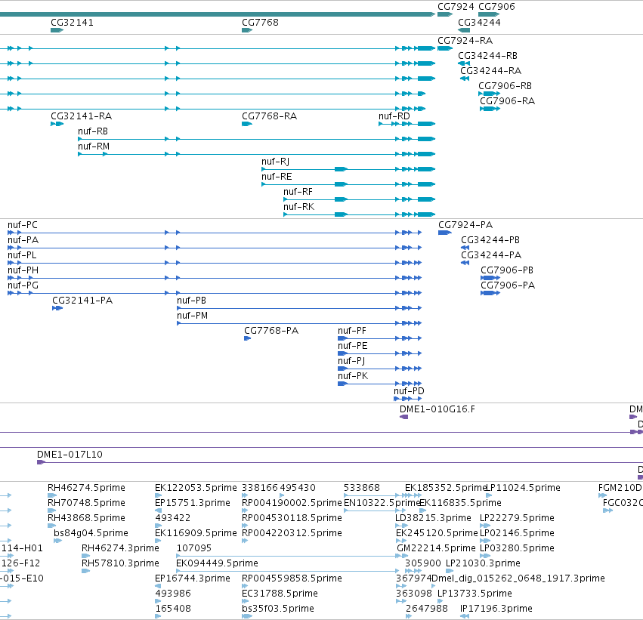
Task: Select the EN10322.5prime EST label
Action: pos(382,503)
